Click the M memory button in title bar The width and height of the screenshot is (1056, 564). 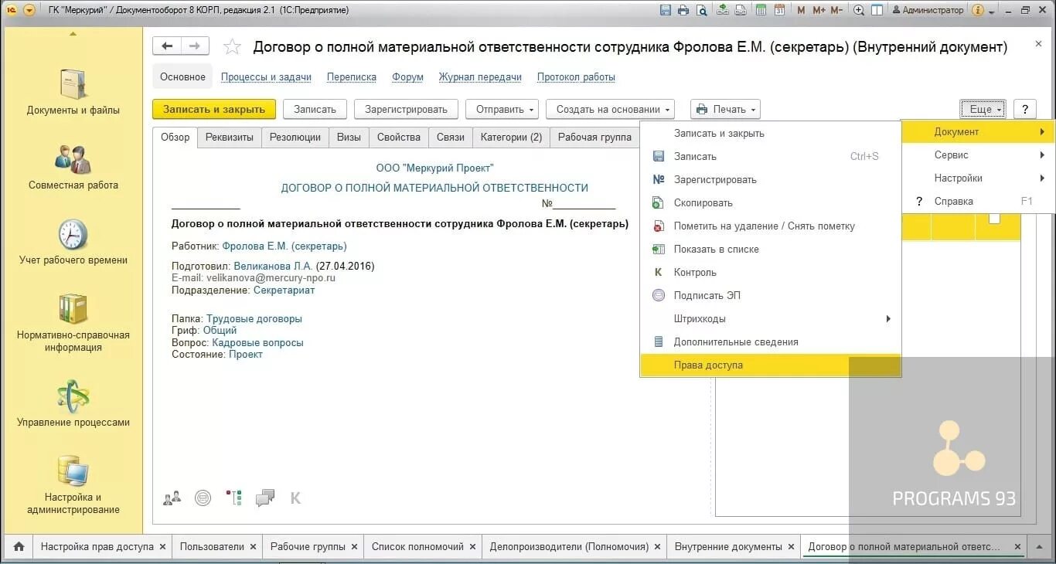click(x=801, y=10)
